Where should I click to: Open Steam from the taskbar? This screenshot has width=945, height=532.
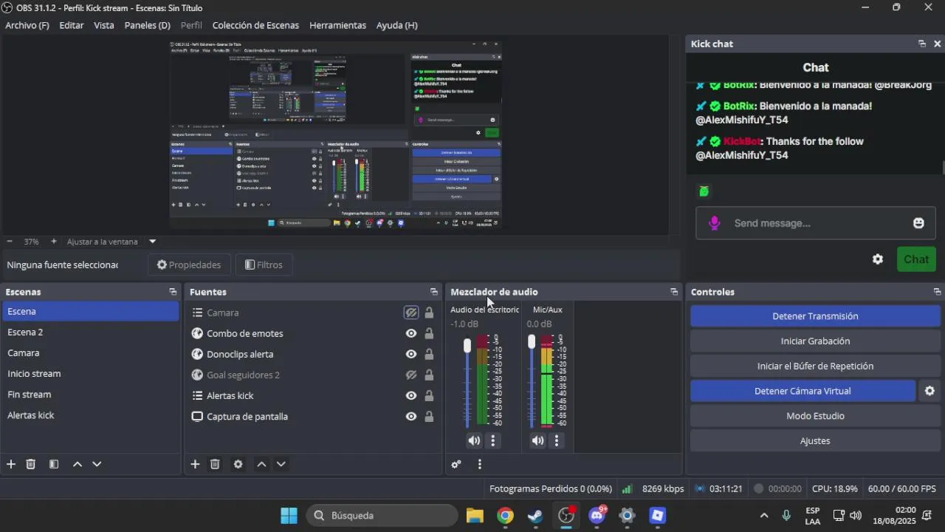pos(536,516)
